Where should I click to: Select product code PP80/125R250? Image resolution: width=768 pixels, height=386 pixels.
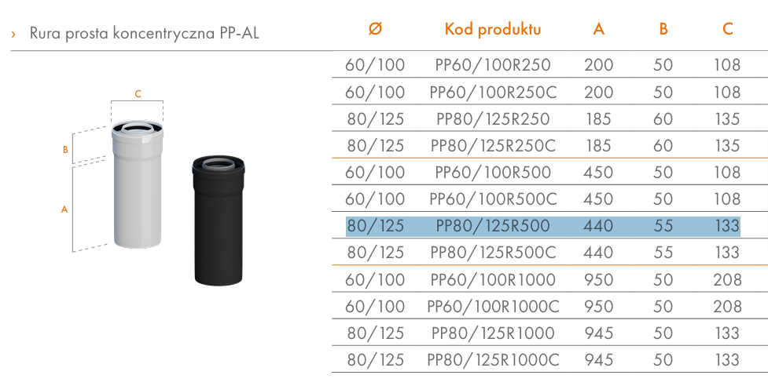point(493,118)
